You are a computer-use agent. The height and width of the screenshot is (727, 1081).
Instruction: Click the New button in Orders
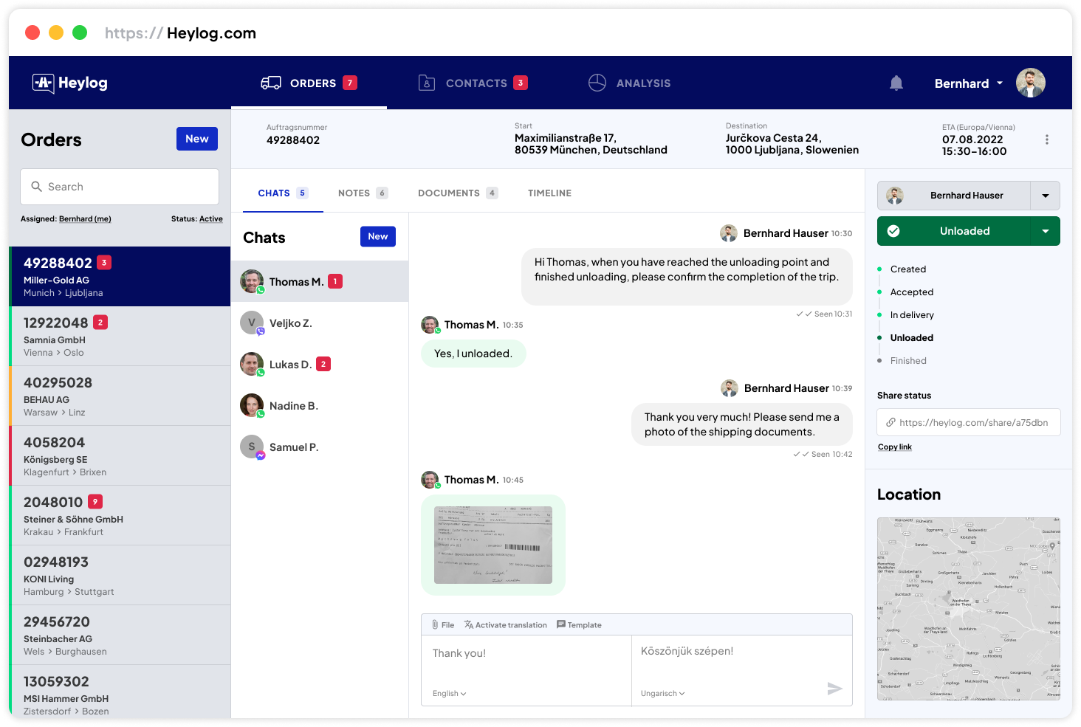pos(196,139)
